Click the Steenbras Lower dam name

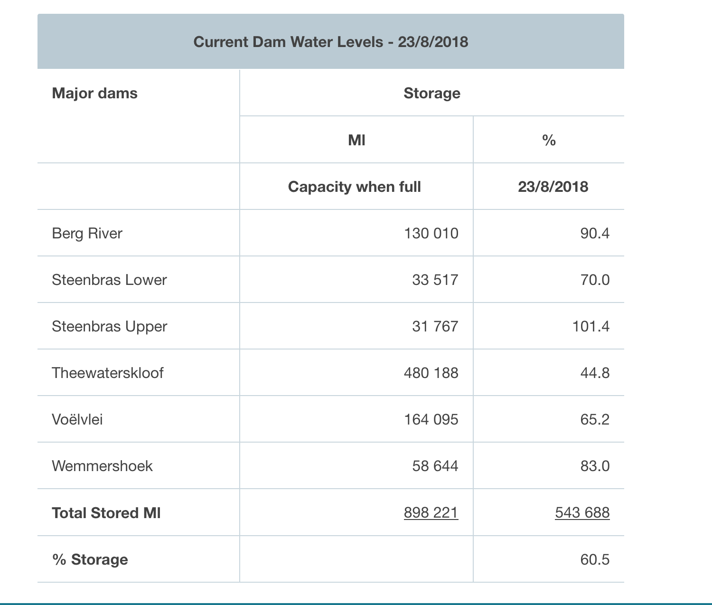109,280
